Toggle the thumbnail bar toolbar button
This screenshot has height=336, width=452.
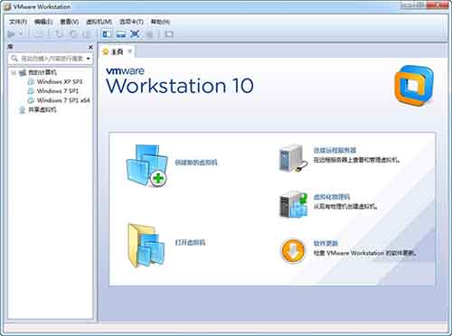click(121, 33)
